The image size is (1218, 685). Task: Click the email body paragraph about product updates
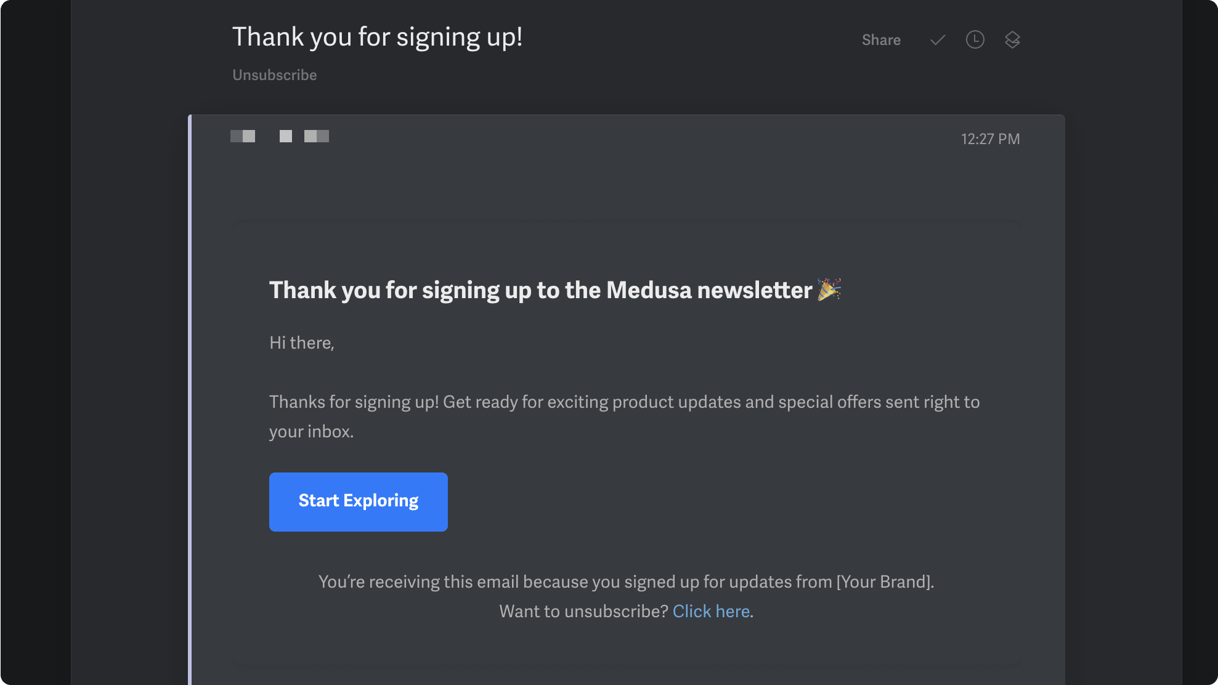[x=623, y=416]
